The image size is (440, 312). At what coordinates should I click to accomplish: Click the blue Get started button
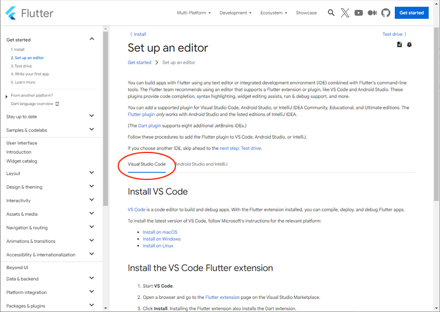[411, 13]
